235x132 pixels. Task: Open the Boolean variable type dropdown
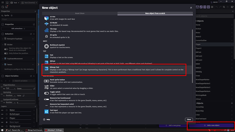click(11, 96)
